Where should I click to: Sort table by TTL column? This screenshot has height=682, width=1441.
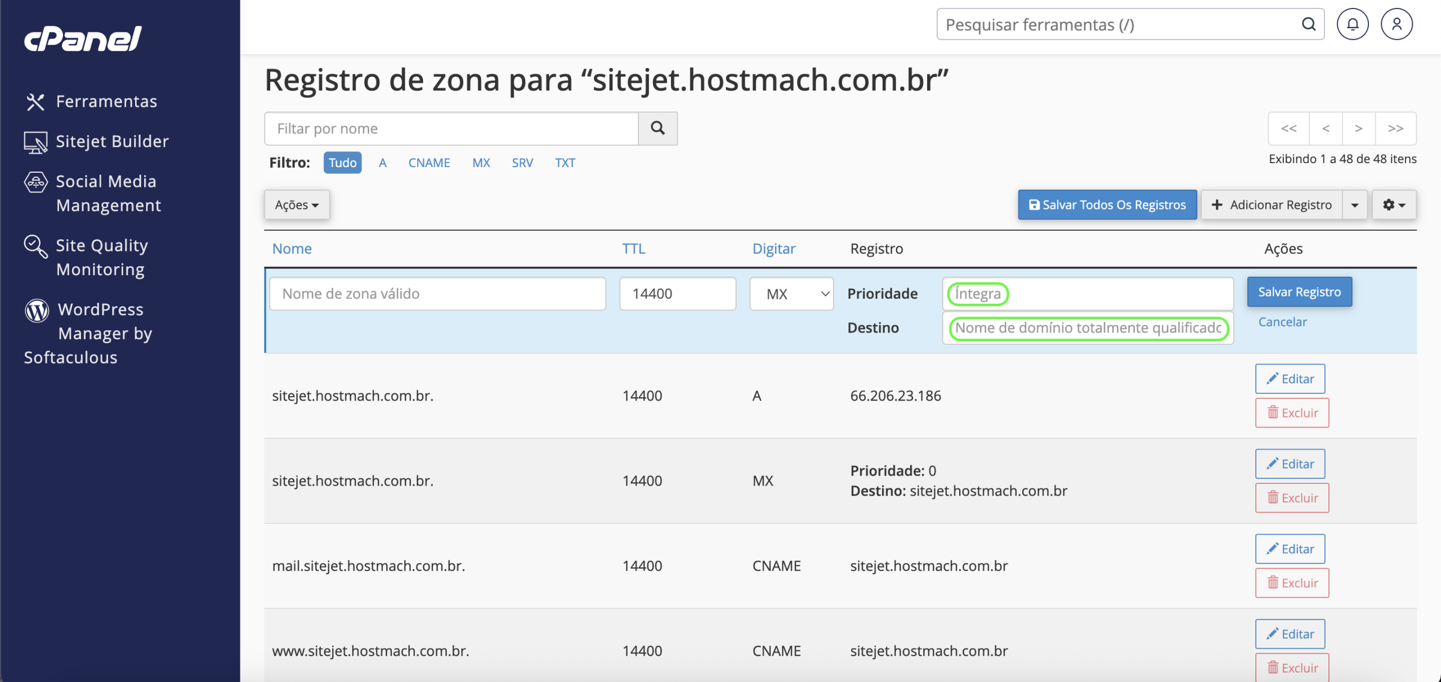[633, 249]
